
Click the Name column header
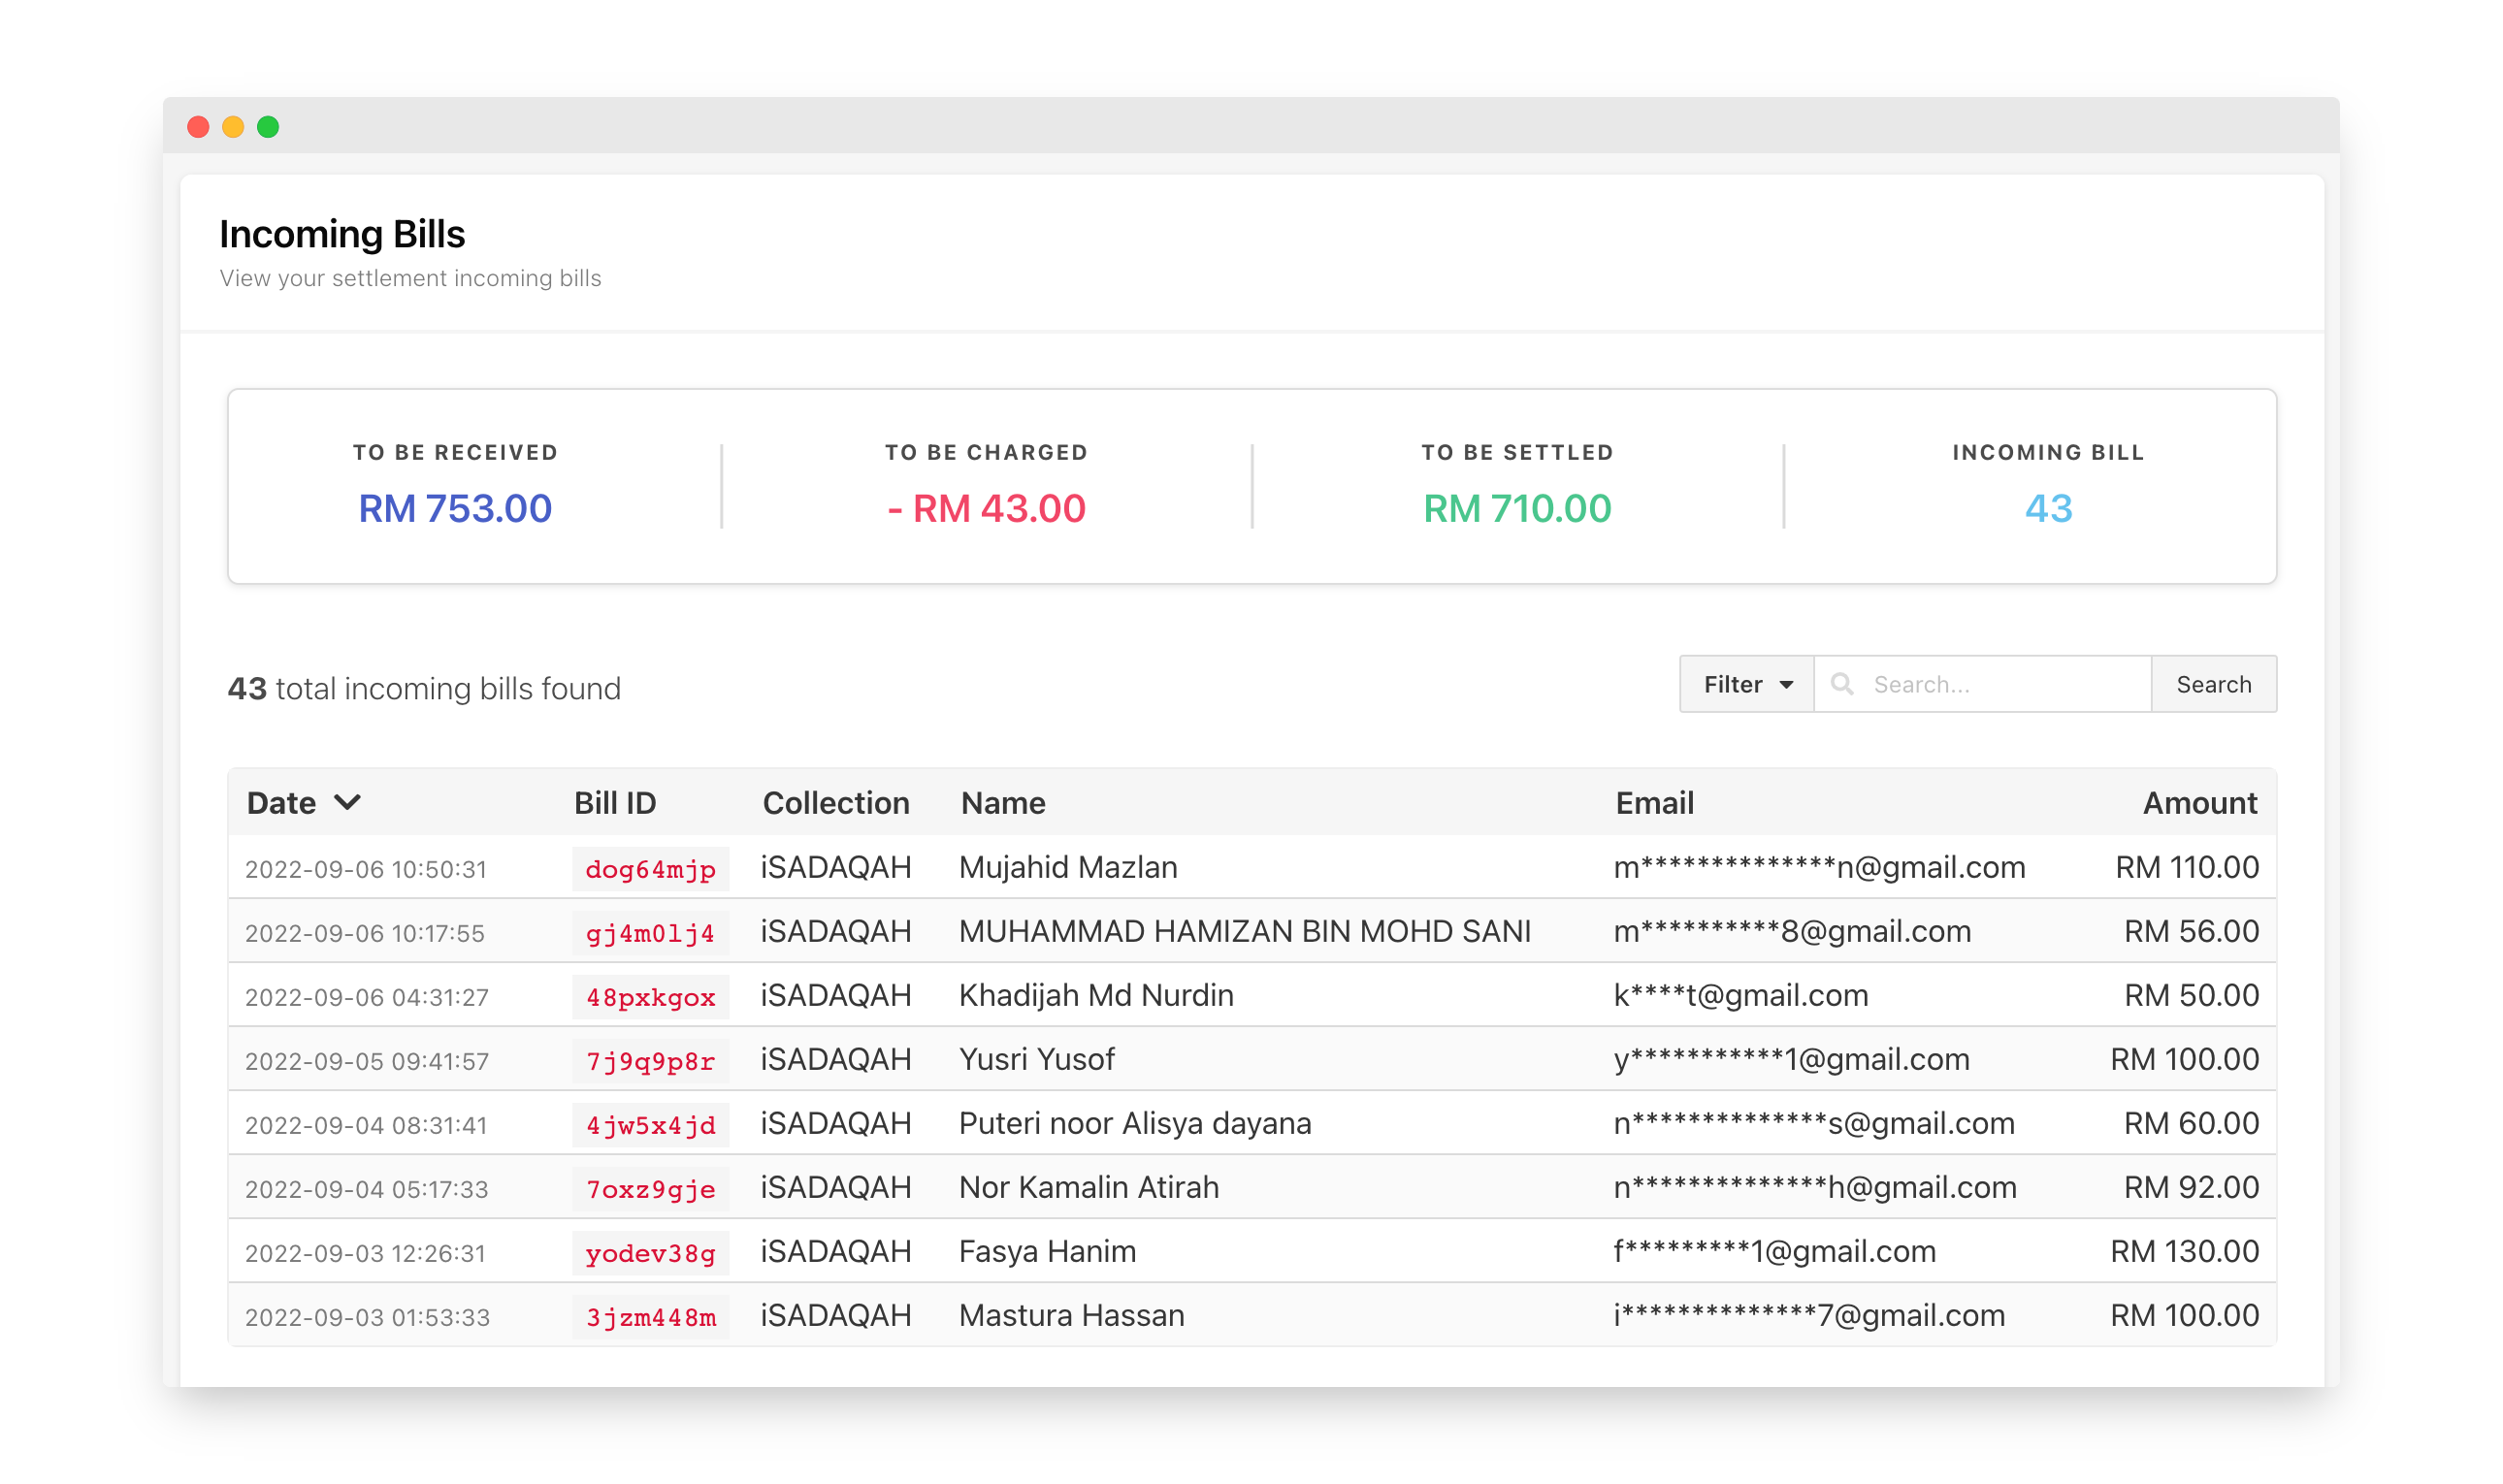click(x=1003, y=802)
